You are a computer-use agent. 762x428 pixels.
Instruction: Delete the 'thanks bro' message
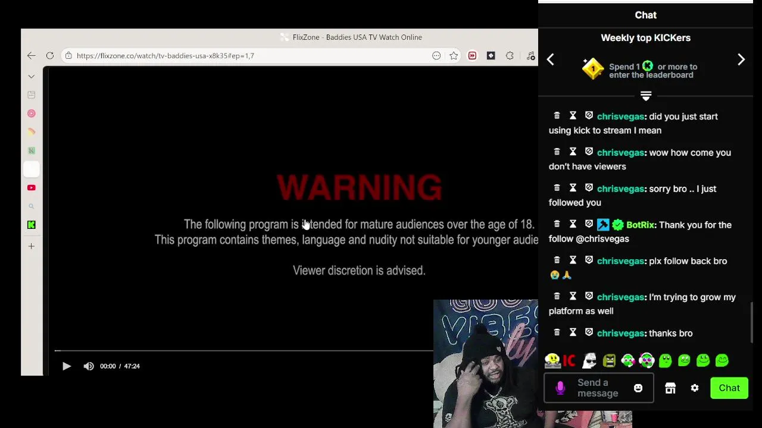point(557,333)
